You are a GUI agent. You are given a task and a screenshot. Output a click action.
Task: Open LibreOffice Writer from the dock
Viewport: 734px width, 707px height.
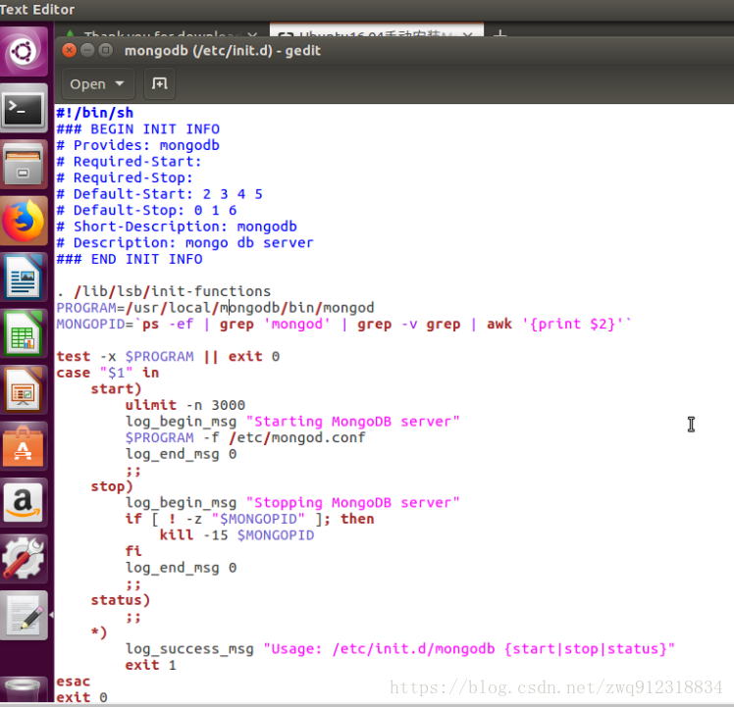pyautogui.click(x=25, y=278)
